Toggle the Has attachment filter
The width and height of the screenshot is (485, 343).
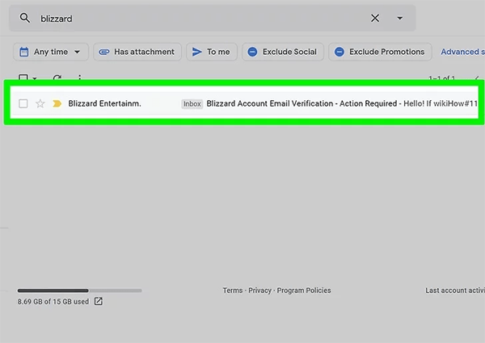click(x=137, y=52)
